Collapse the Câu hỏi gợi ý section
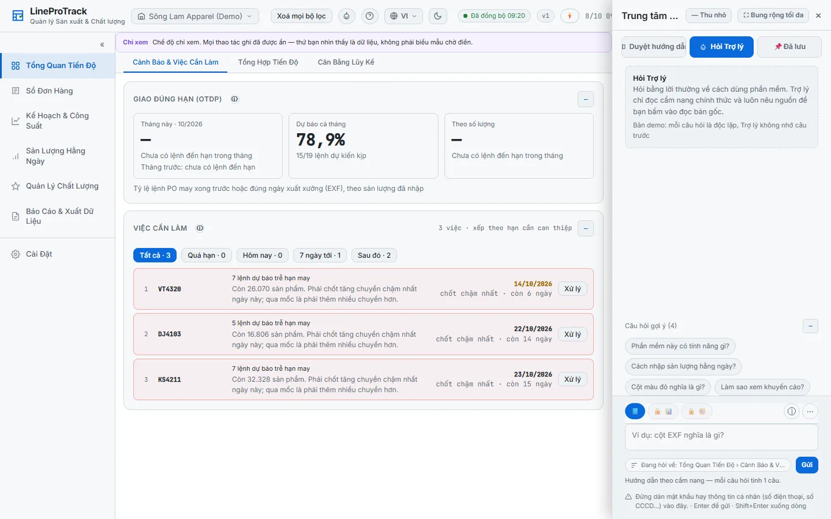 coord(810,326)
